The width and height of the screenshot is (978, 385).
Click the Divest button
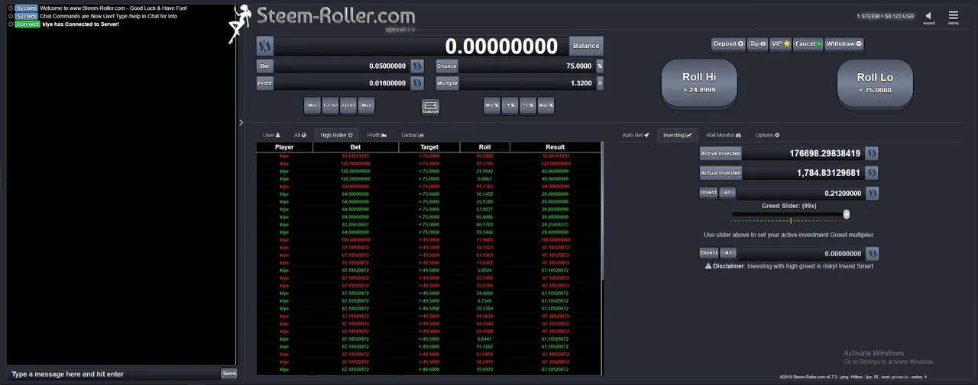pyautogui.click(x=709, y=253)
